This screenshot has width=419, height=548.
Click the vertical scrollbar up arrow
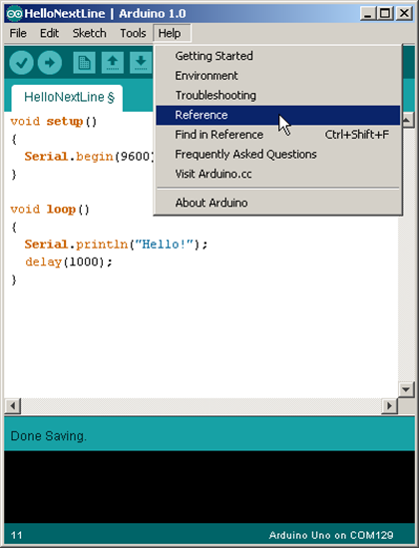(x=406, y=121)
